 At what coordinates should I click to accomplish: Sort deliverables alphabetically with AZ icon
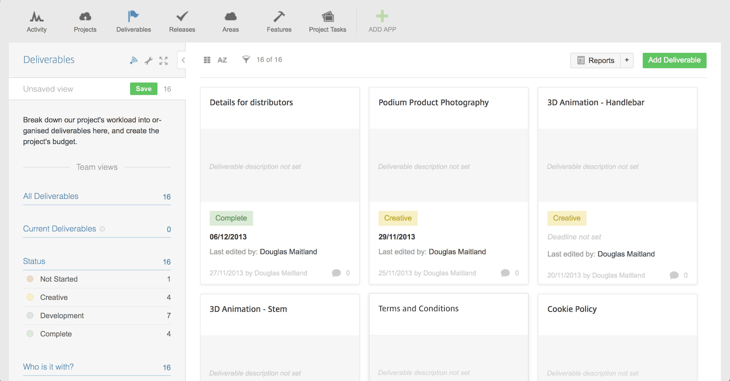pyautogui.click(x=222, y=60)
